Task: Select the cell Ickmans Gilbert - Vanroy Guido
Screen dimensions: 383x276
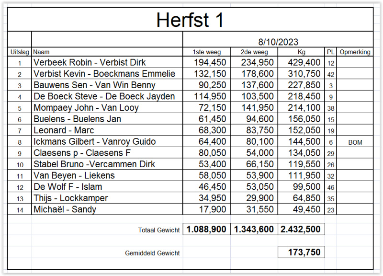Action: click(x=95, y=142)
